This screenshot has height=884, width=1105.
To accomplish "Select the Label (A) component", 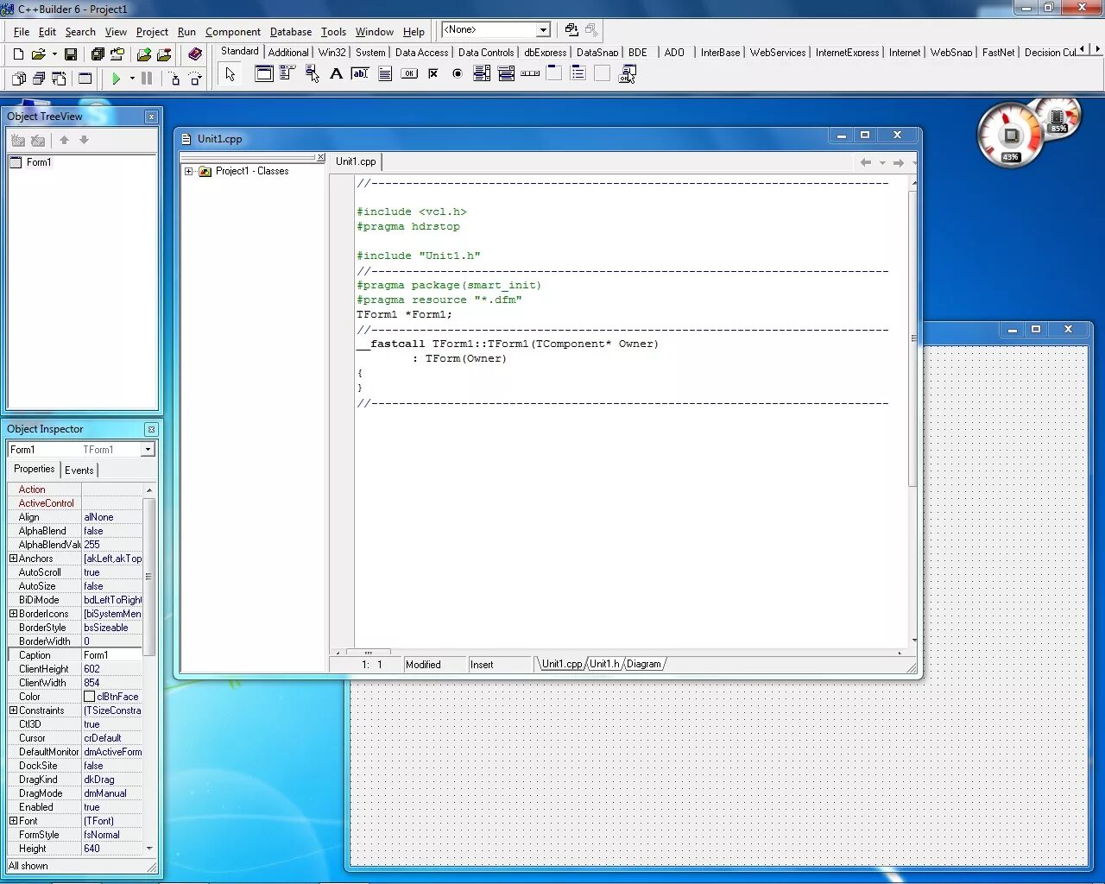I will tap(337, 73).
